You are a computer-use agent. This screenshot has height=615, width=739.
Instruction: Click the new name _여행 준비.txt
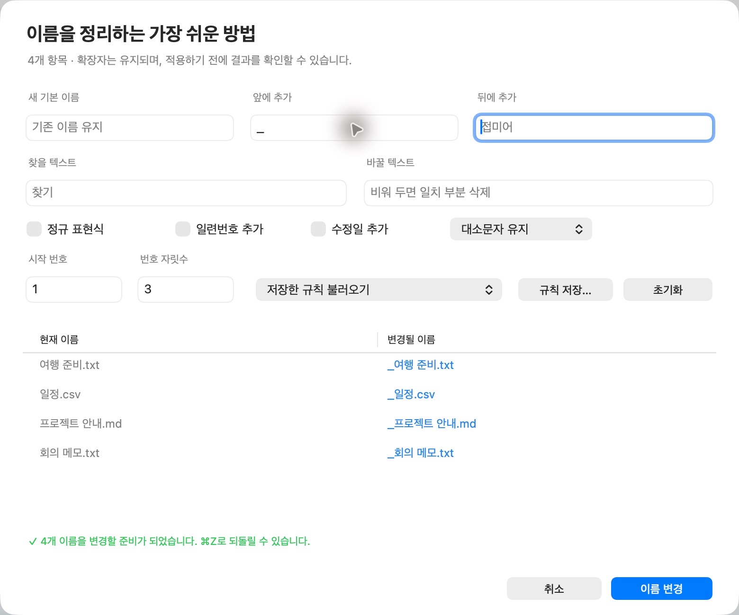pos(421,365)
